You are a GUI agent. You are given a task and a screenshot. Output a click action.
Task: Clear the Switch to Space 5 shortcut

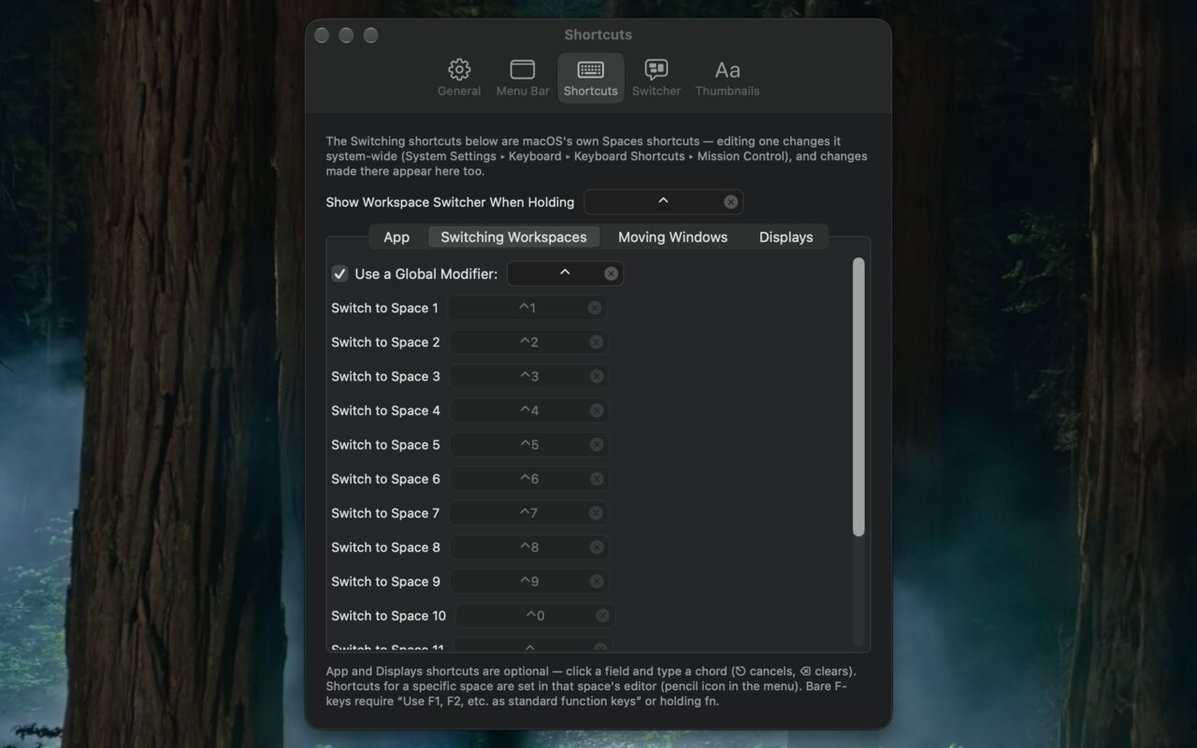tap(596, 444)
